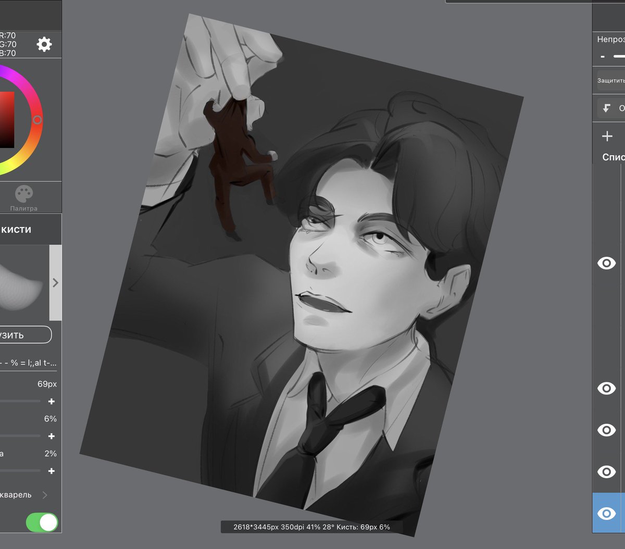The height and width of the screenshot is (549, 625).
Task: Click the brush stroke preview thumbnail
Action: coord(23,283)
